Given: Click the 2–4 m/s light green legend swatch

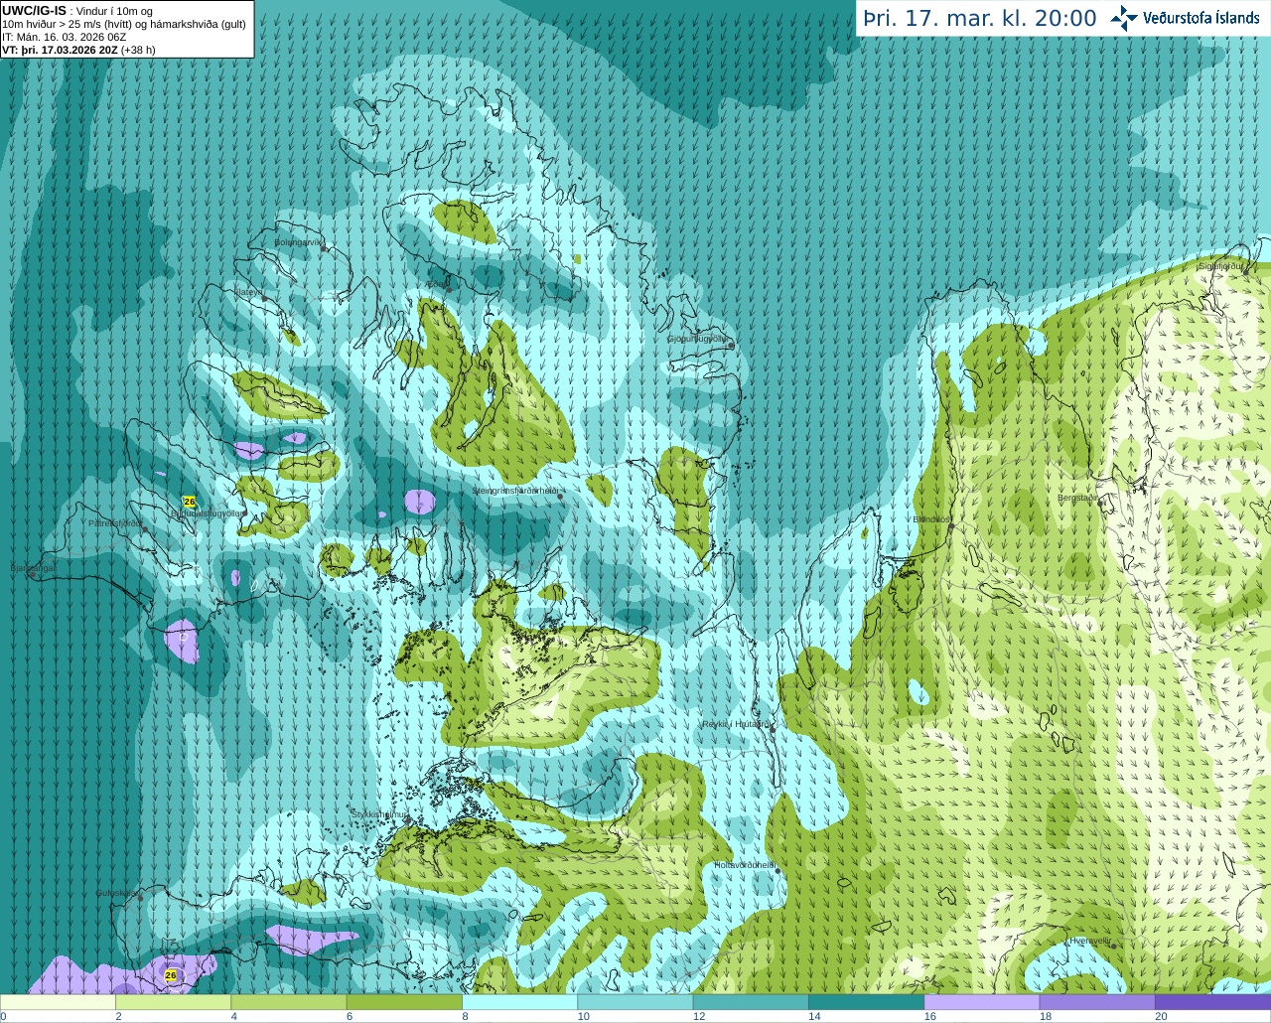Looking at the screenshot, I should tap(173, 1002).
